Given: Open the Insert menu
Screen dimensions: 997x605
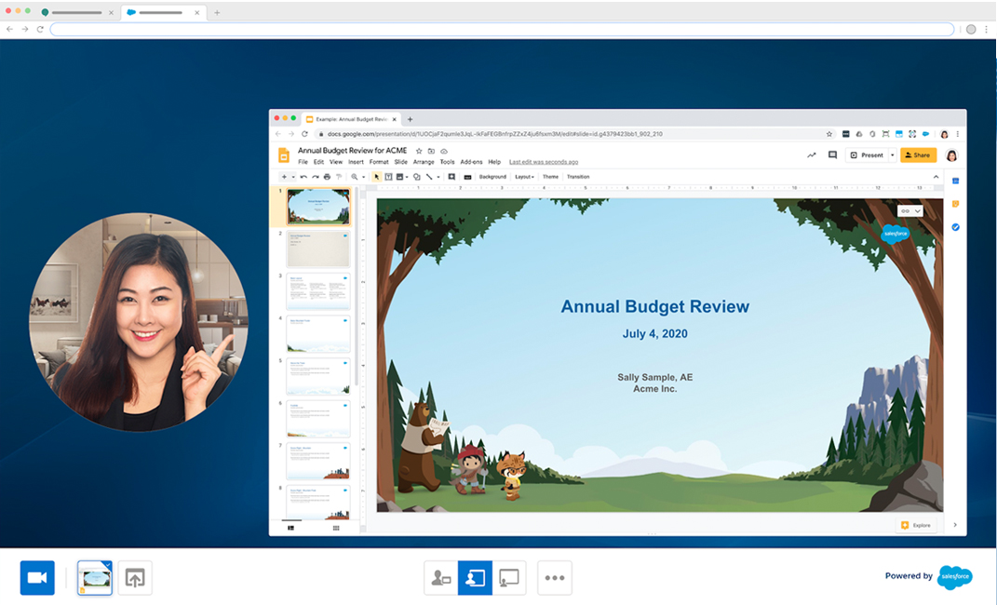Looking at the screenshot, I should 356,162.
